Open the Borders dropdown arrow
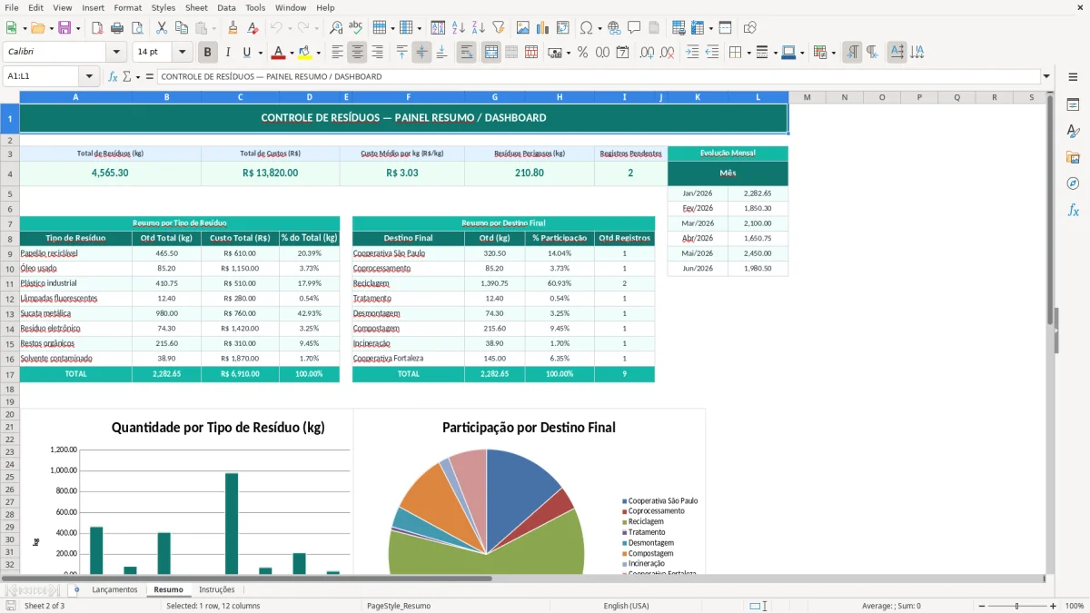This screenshot has width=1090, height=613. (x=748, y=53)
